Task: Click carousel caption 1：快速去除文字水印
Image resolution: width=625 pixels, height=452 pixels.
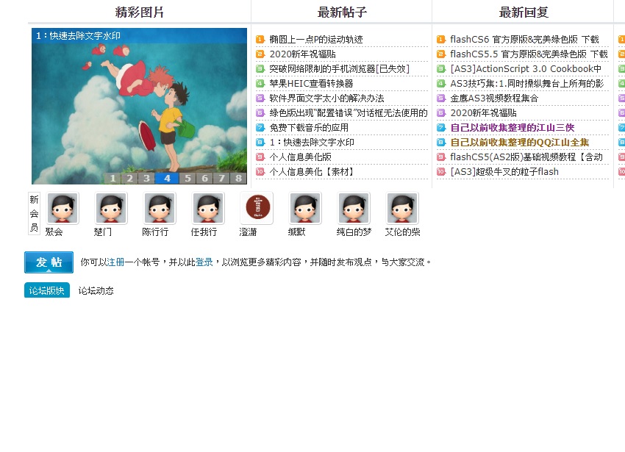Action: pos(78,36)
